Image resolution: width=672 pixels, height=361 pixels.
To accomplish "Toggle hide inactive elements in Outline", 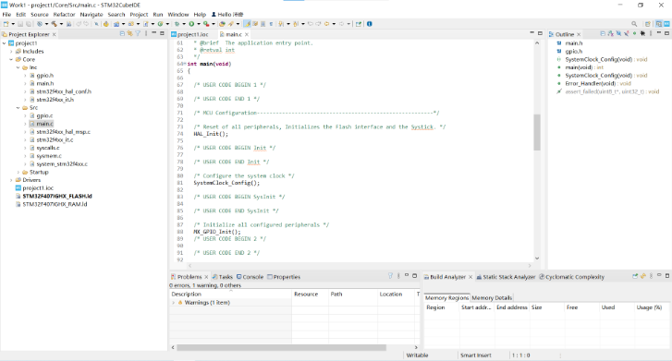I will [642, 34].
